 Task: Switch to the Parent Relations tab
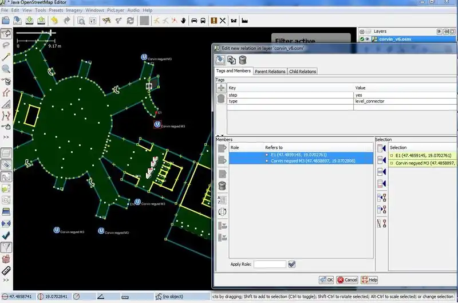(270, 72)
